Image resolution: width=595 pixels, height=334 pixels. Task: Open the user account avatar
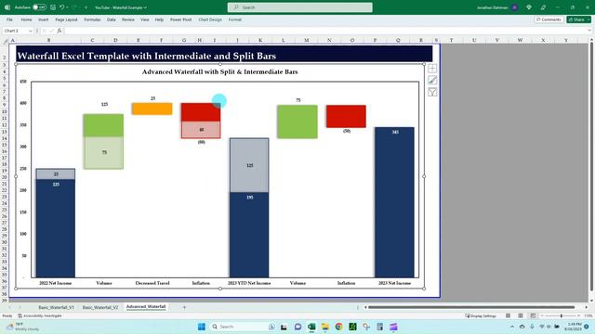(514, 7)
